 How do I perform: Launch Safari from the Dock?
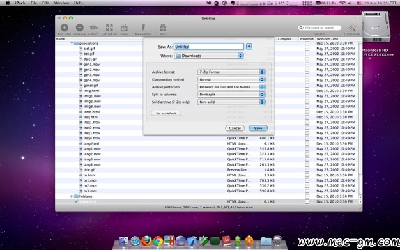pos(135,241)
